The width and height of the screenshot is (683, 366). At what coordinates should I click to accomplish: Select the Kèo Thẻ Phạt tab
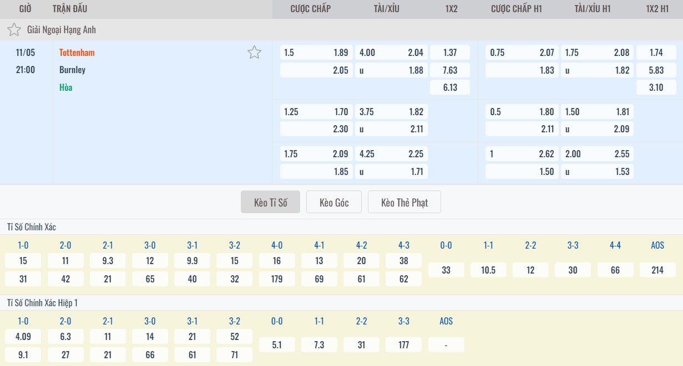[x=404, y=203]
